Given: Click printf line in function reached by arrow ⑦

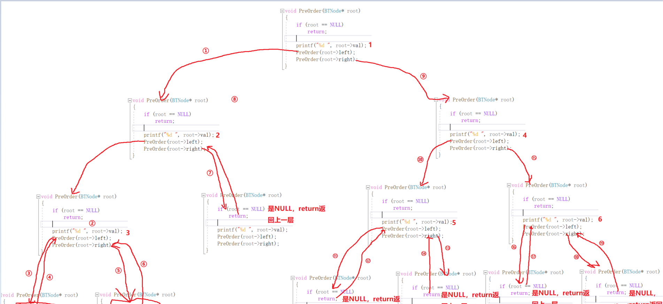Looking at the screenshot, I should pos(253,230).
